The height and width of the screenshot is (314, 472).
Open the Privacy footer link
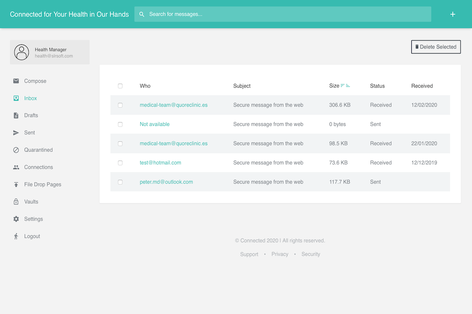tap(280, 254)
